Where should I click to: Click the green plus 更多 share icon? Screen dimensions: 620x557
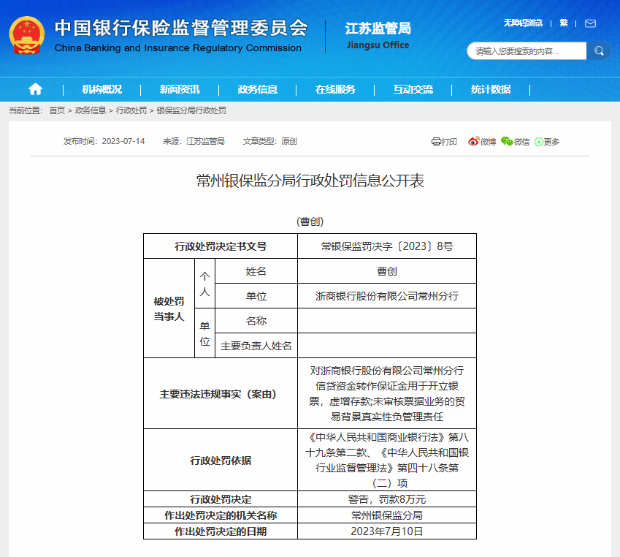click(539, 142)
